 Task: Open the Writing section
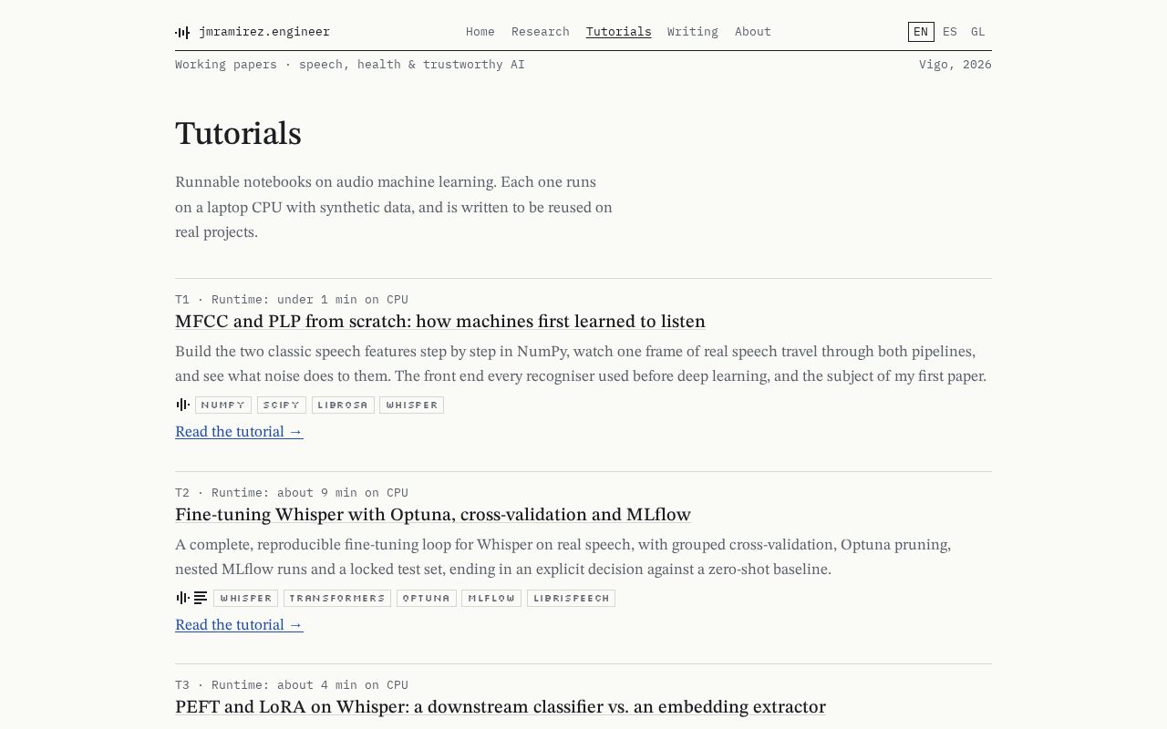pos(693,32)
